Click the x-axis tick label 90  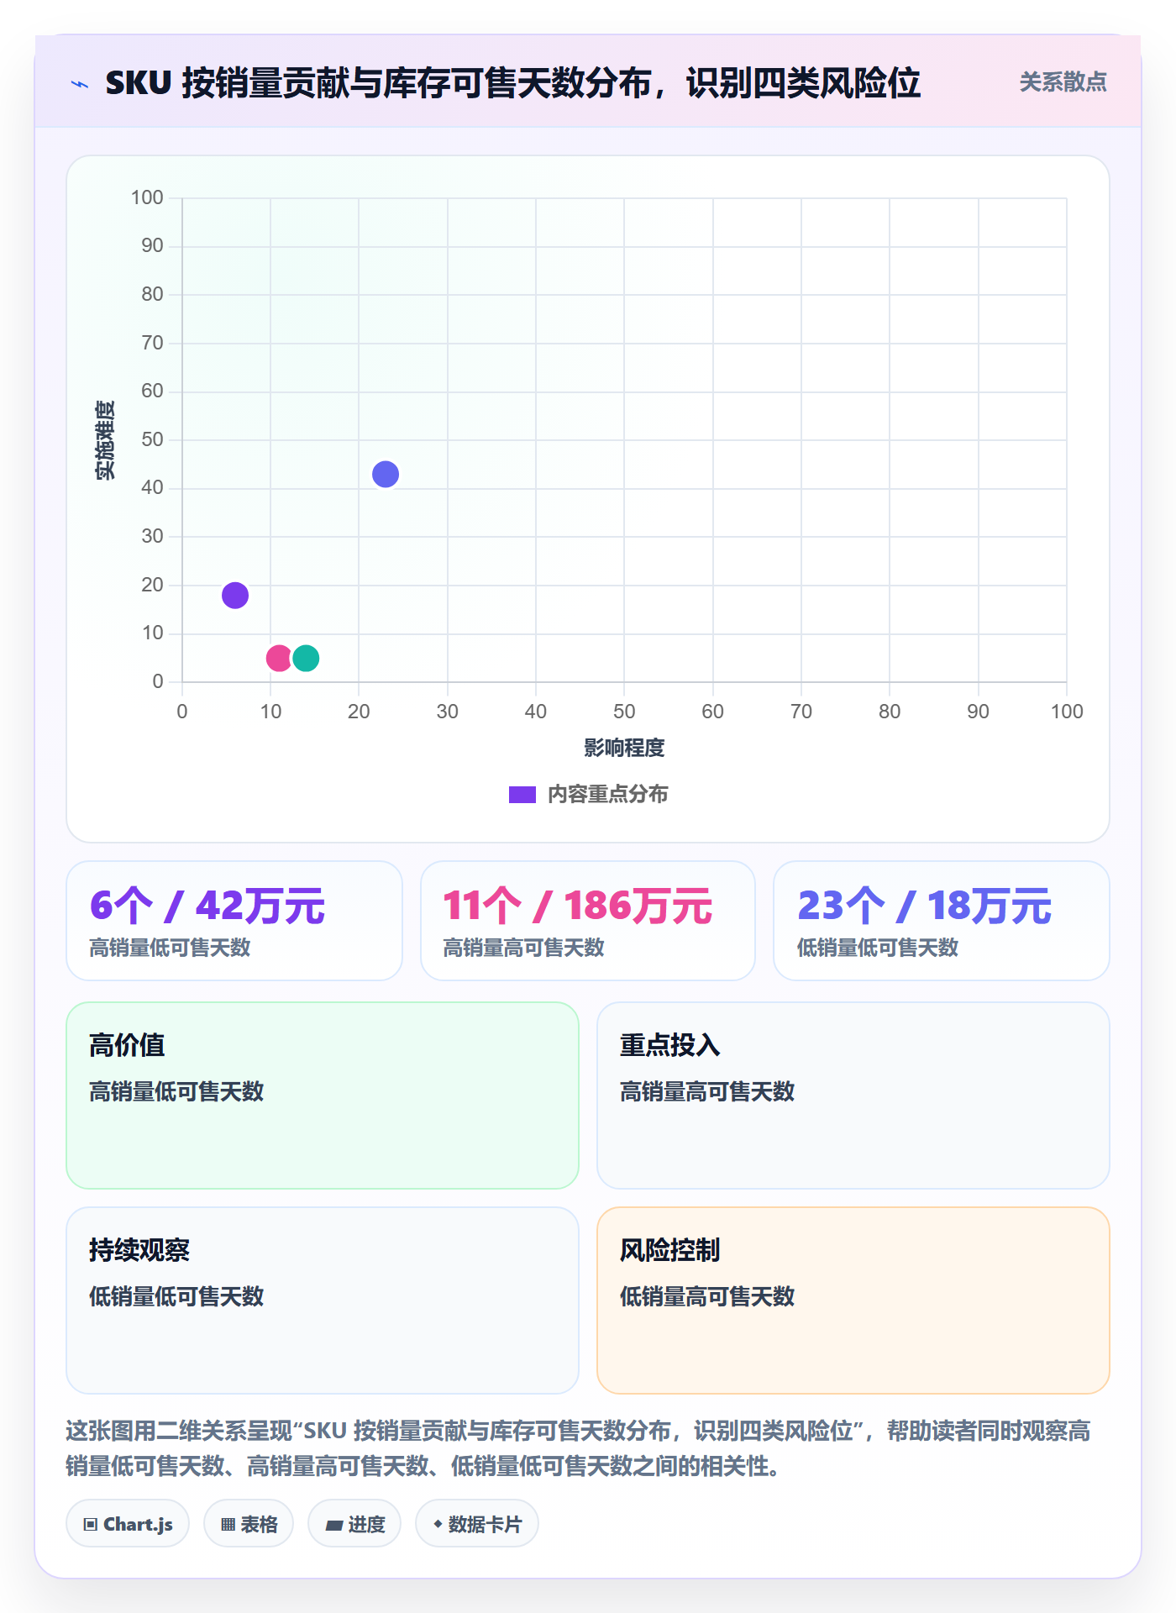tap(978, 712)
